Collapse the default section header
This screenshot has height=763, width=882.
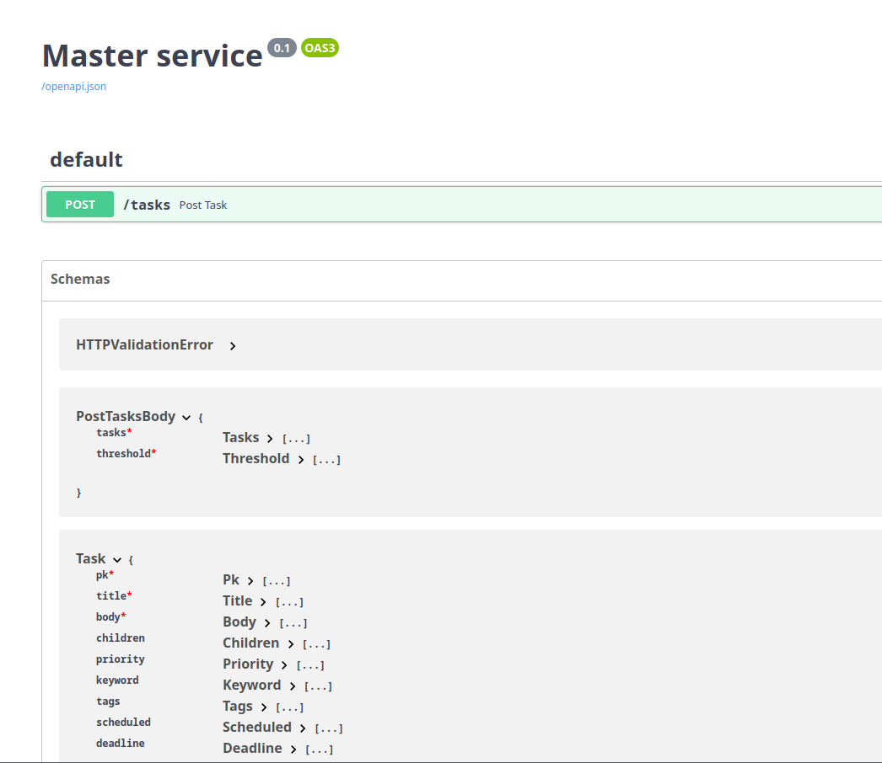(86, 160)
